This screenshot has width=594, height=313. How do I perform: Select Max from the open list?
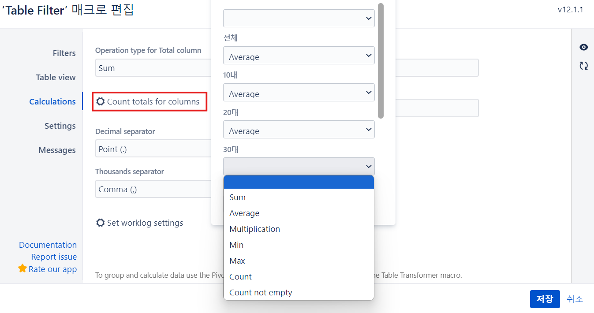237,261
